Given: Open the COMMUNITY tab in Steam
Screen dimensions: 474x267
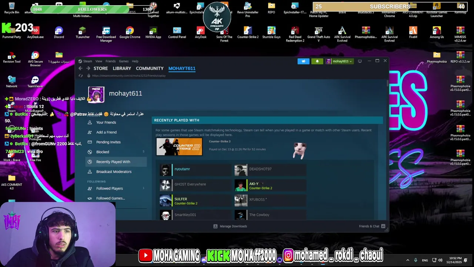Looking at the screenshot, I should point(150,68).
